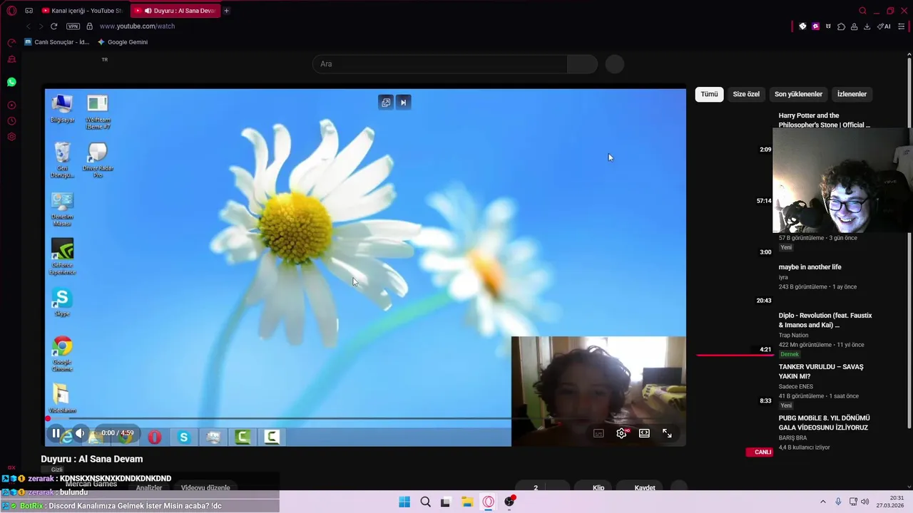Image resolution: width=913 pixels, height=513 pixels.
Task: Click the lock site-info icon
Action: [x=89, y=26]
